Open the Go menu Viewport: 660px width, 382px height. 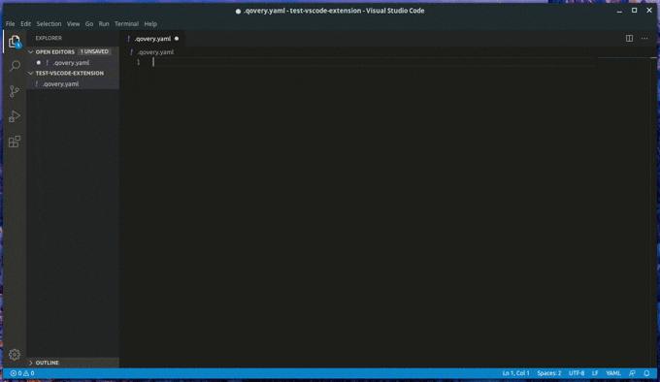(89, 24)
